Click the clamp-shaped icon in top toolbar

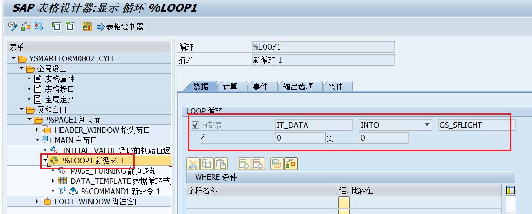[x=39, y=26]
